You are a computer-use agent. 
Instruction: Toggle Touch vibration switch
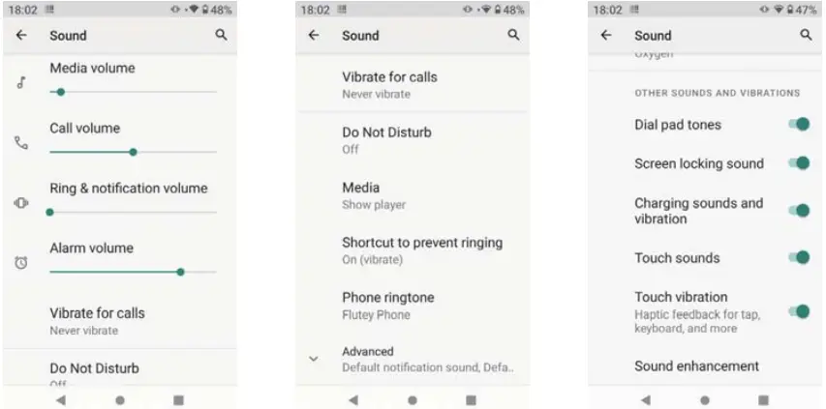[x=799, y=311]
